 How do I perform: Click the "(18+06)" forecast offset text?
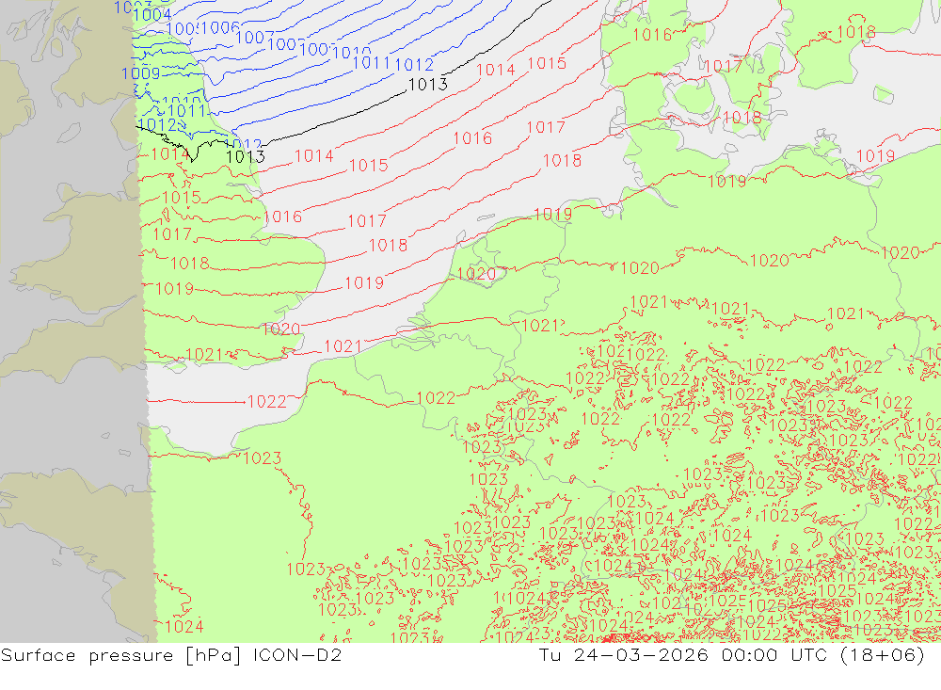coord(883,655)
